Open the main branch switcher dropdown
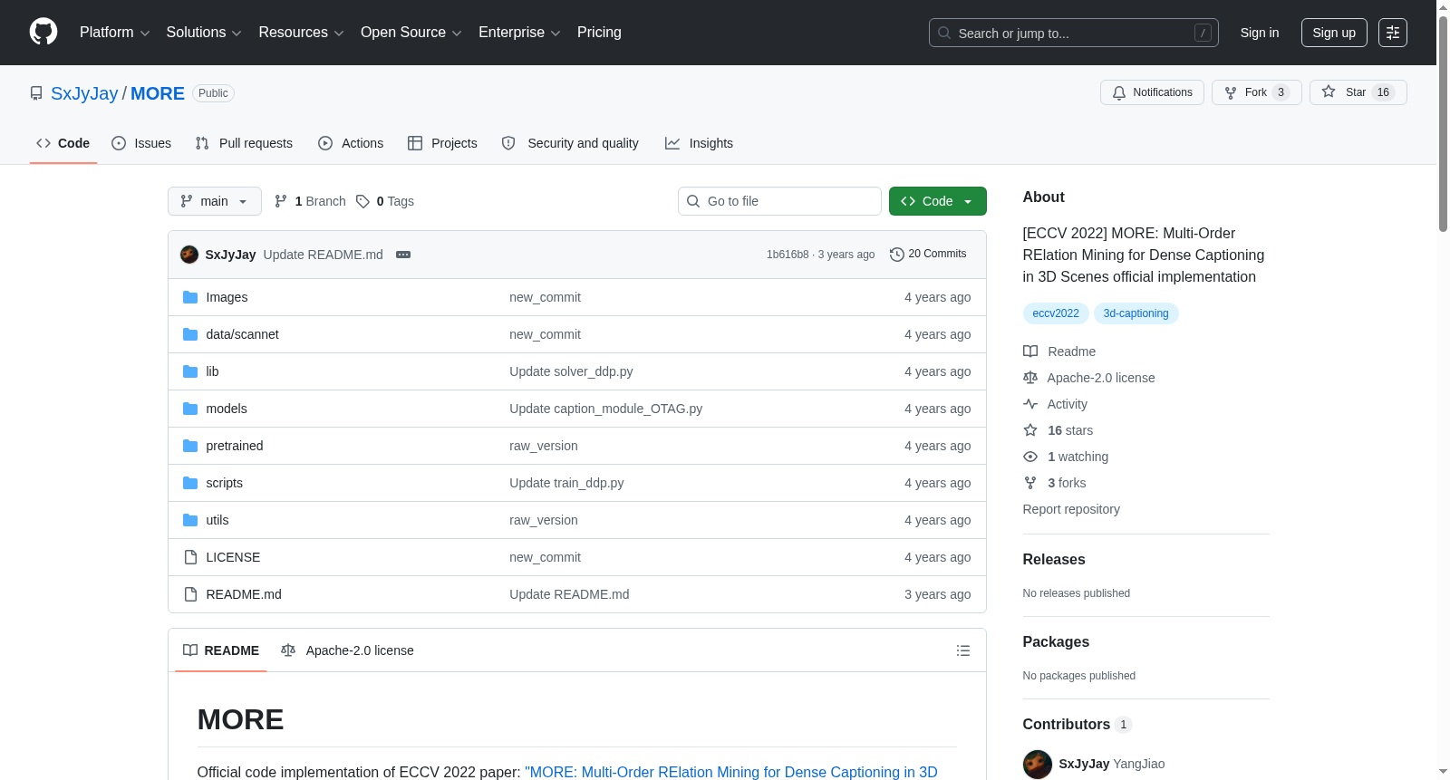Screen dimensions: 1450x780 (x=215, y=201)
